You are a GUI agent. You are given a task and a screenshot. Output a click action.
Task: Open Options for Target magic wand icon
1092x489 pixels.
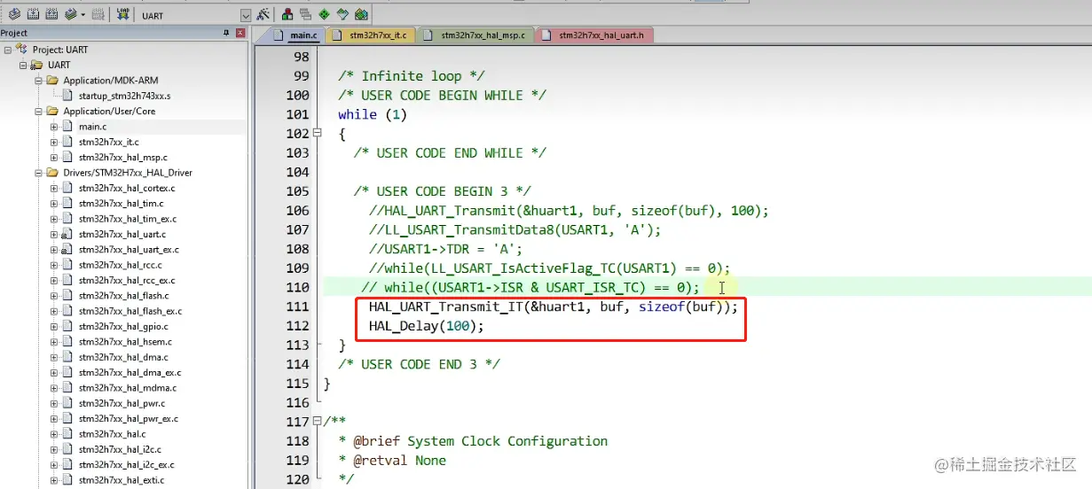coord(263,14)
